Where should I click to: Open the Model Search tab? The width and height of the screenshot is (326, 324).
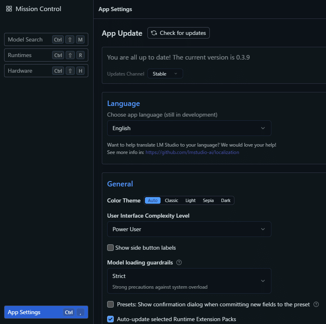(x=25, y=39)
